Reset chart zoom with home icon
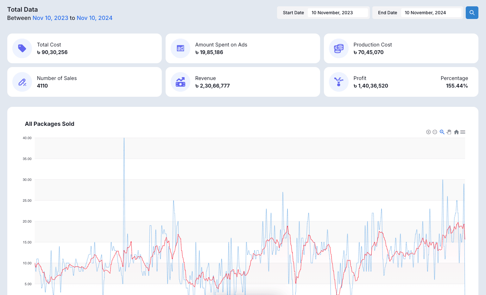Viewport: 486px width, 295px height. 456,132
